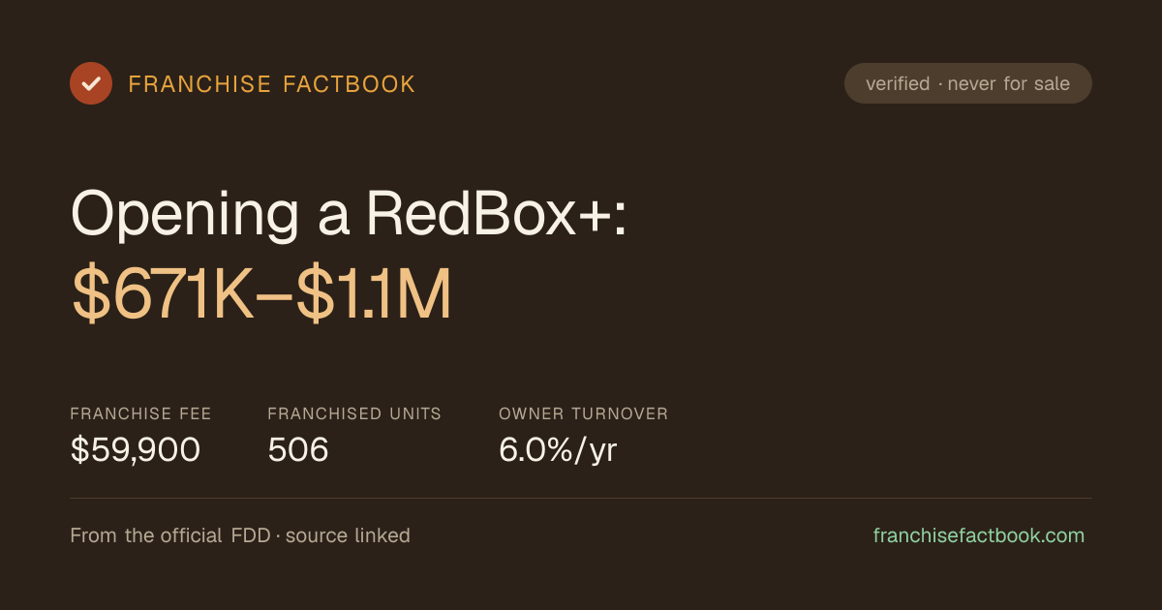
Task: Click the white check inside orange circle
Action: (91, 83)
